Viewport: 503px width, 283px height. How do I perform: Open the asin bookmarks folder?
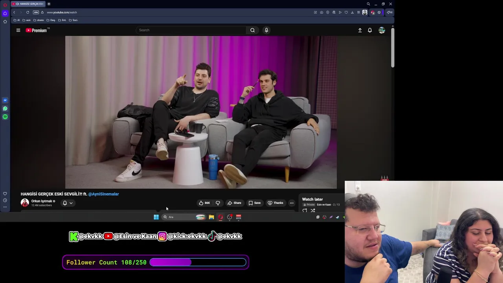[x=26, y=20]
